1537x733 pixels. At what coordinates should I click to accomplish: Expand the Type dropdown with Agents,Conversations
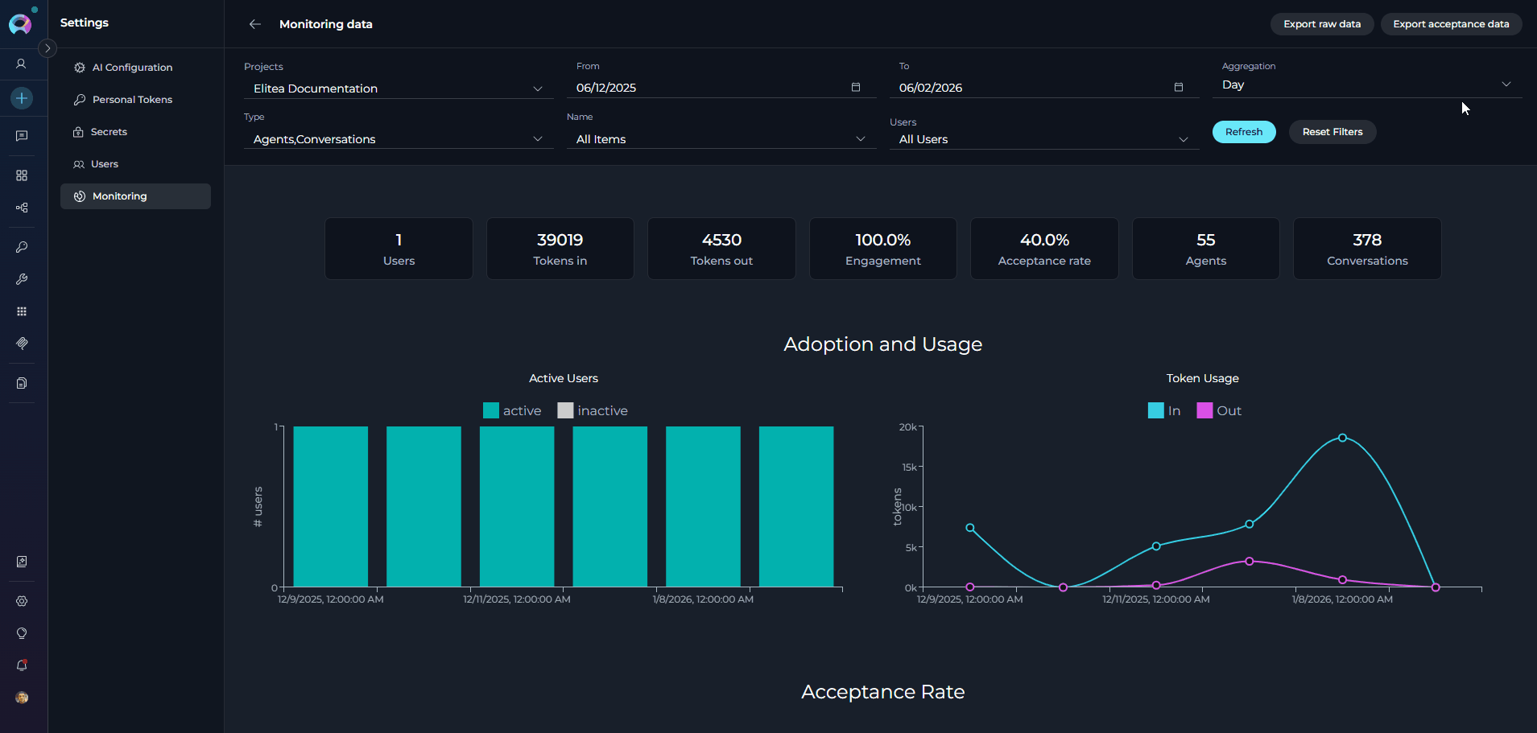398,139
